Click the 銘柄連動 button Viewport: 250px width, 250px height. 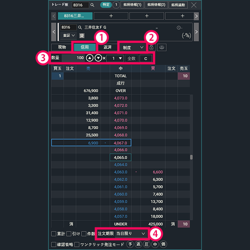tap(178, 5)
